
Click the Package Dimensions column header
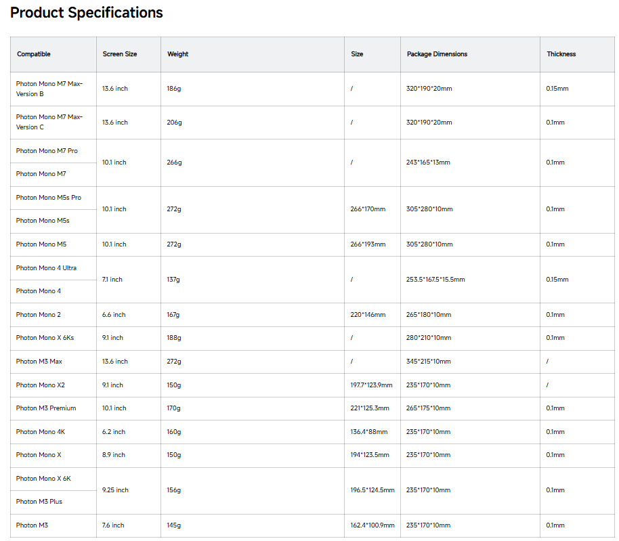click(x=437, y=54)
